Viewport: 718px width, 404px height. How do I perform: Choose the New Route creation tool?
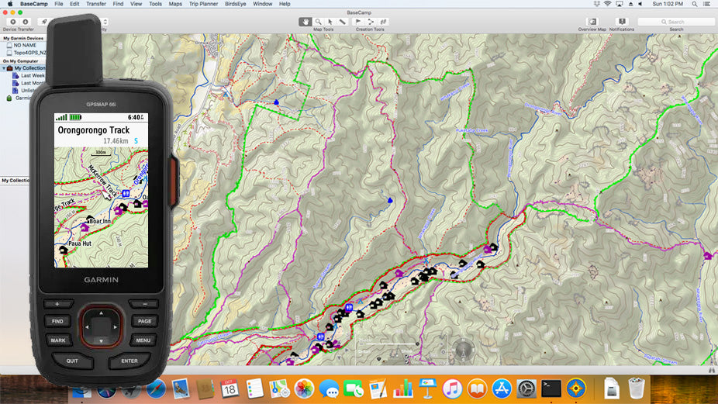(x=371, y=22)
